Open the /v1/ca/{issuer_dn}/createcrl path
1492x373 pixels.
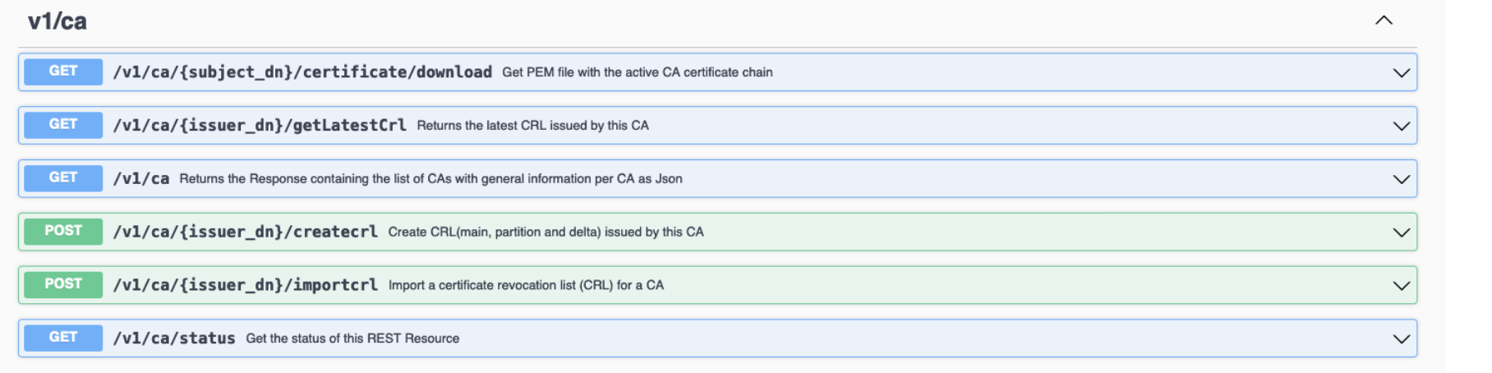(x=246, y=232)
